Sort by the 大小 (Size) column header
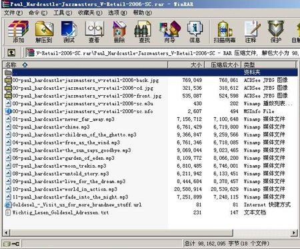Screen dimensions: 300x249 [186, 65]
